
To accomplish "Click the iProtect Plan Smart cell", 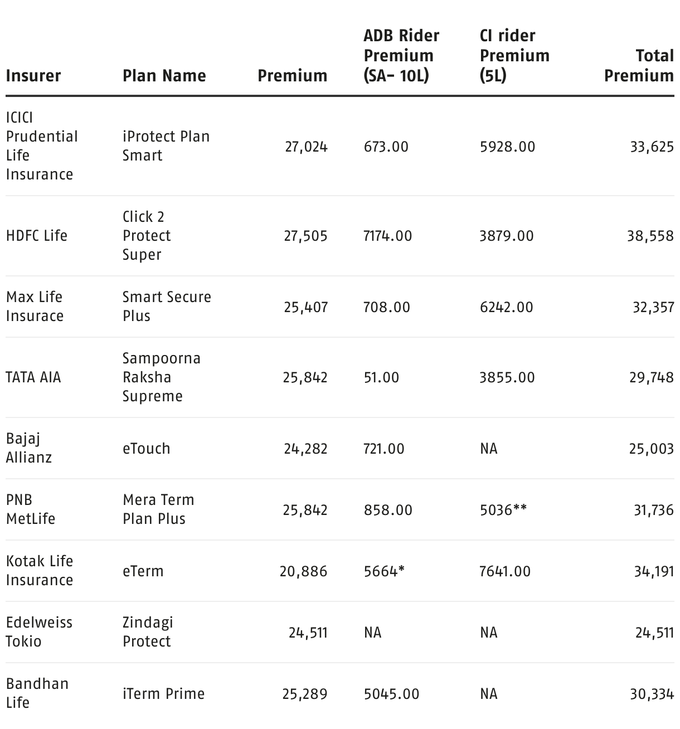I will [166, 146].
